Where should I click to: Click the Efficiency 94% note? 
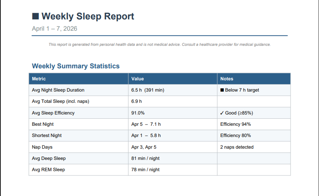(235, 124)
